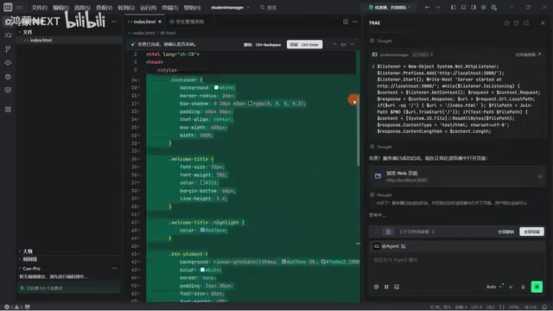Open the debug view in activity bar
This screenshot has width=553, height=311.
pyautogui.click(x=8, y=77)
